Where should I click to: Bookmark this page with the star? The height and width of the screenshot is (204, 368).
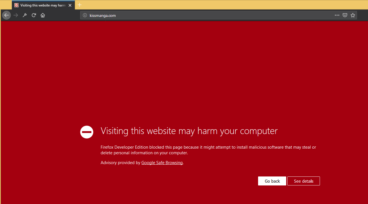pos(353,15)
